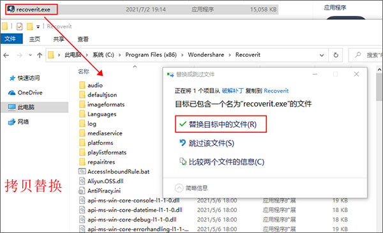Open the View (查看) ribbon tab

83,39
